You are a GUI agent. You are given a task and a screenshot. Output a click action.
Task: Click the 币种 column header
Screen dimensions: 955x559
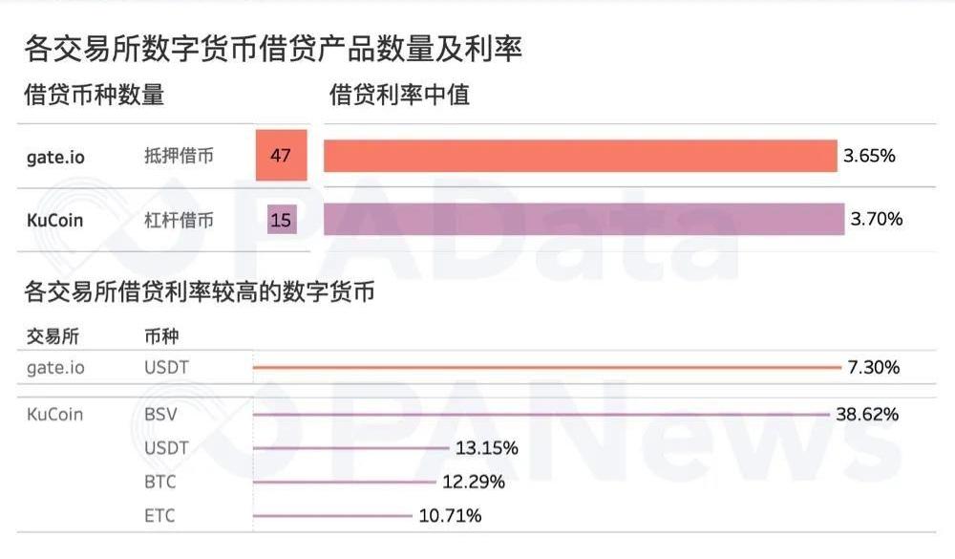click(160, 336)
